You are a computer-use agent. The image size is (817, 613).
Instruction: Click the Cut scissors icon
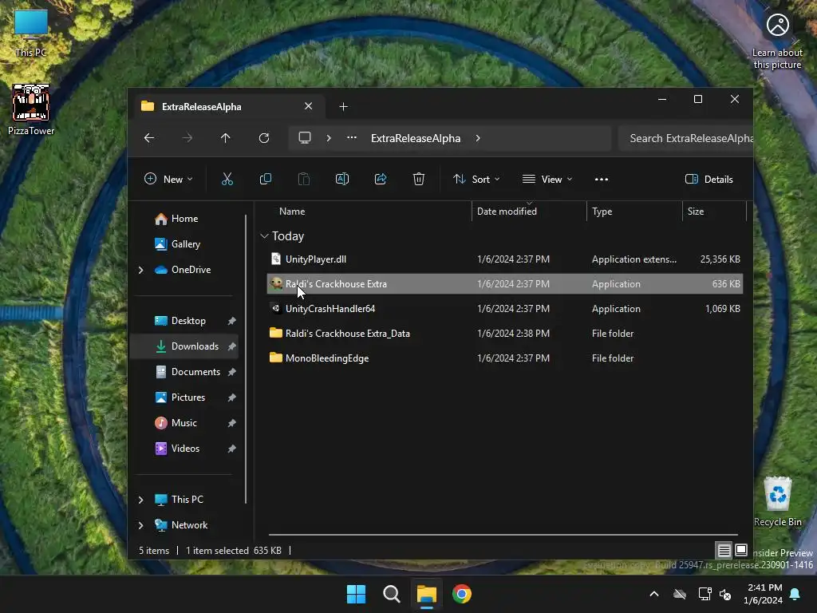pos(227,180)
